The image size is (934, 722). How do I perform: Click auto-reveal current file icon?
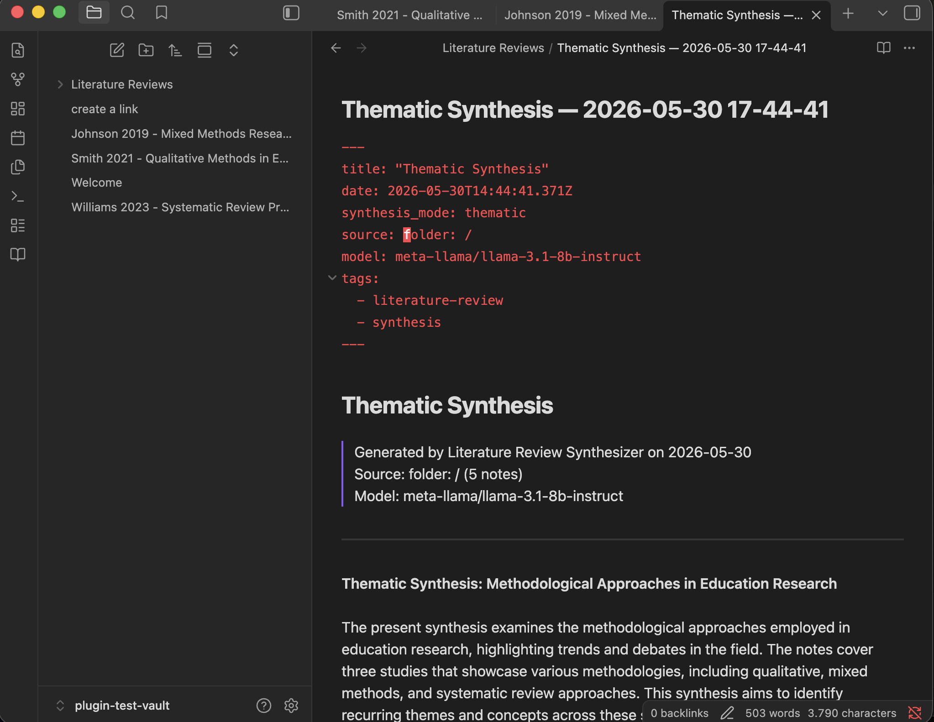[x=205, y=50]
